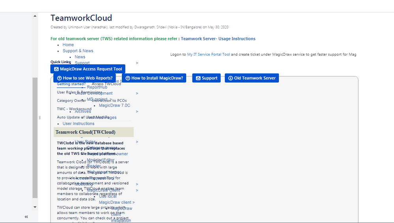Image resolution: width=394 pixels, height=223 pixels.
Task: Follow the My IT Service Portal Tool link
Action: 208,54
